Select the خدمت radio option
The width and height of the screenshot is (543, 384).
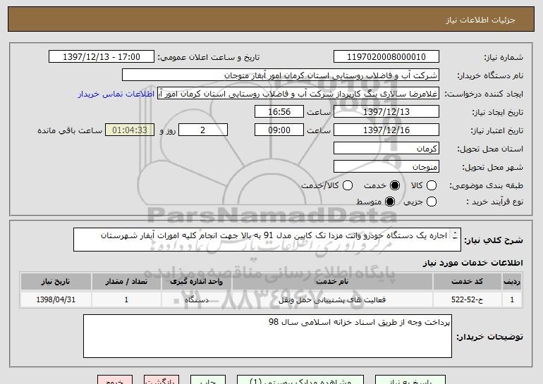394,185
